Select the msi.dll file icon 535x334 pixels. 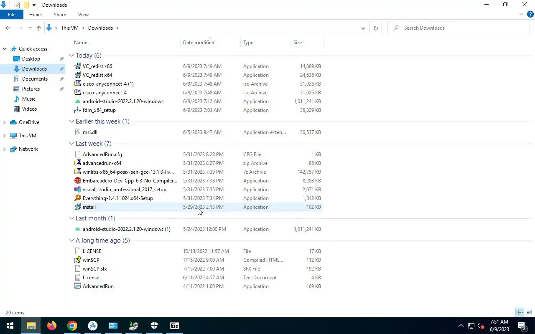pos(78,132)
